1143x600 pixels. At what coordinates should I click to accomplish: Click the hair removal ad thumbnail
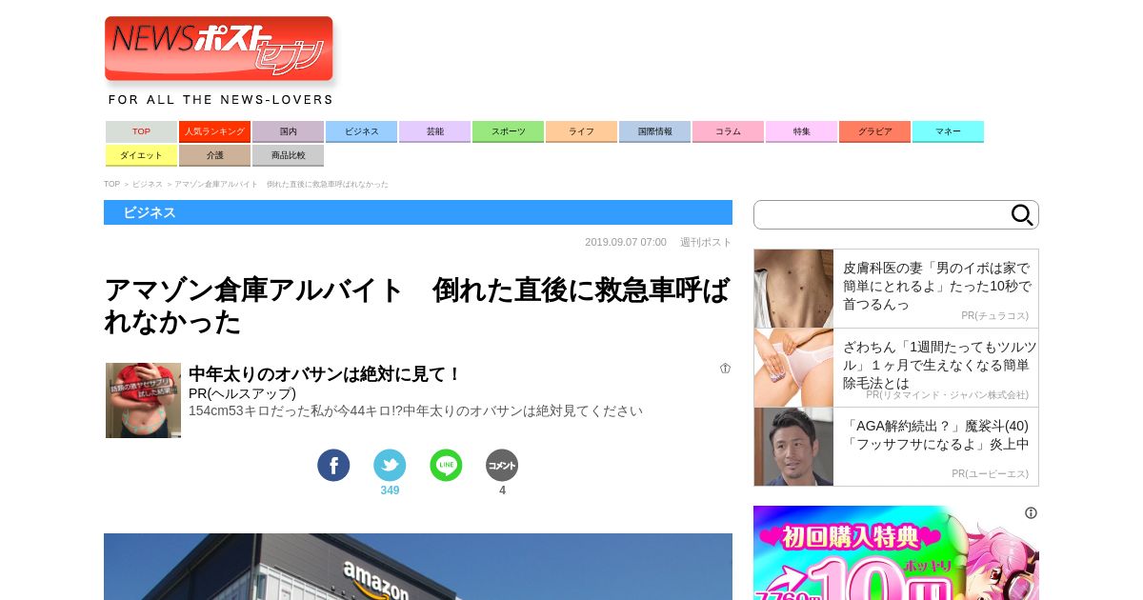793,368
